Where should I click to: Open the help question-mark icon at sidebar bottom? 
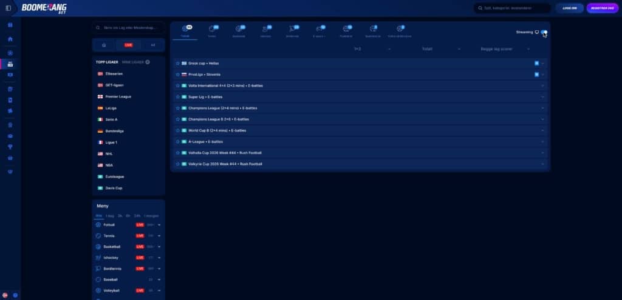point(15,295)
